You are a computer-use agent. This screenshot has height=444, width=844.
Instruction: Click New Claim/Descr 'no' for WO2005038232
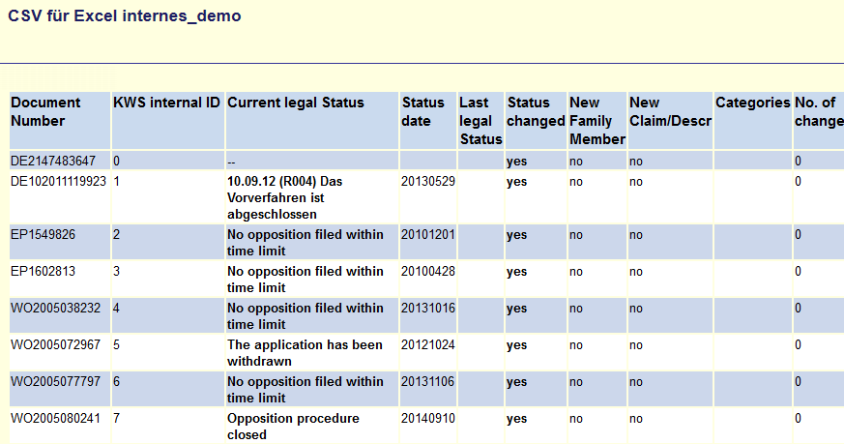coord(636,309)
